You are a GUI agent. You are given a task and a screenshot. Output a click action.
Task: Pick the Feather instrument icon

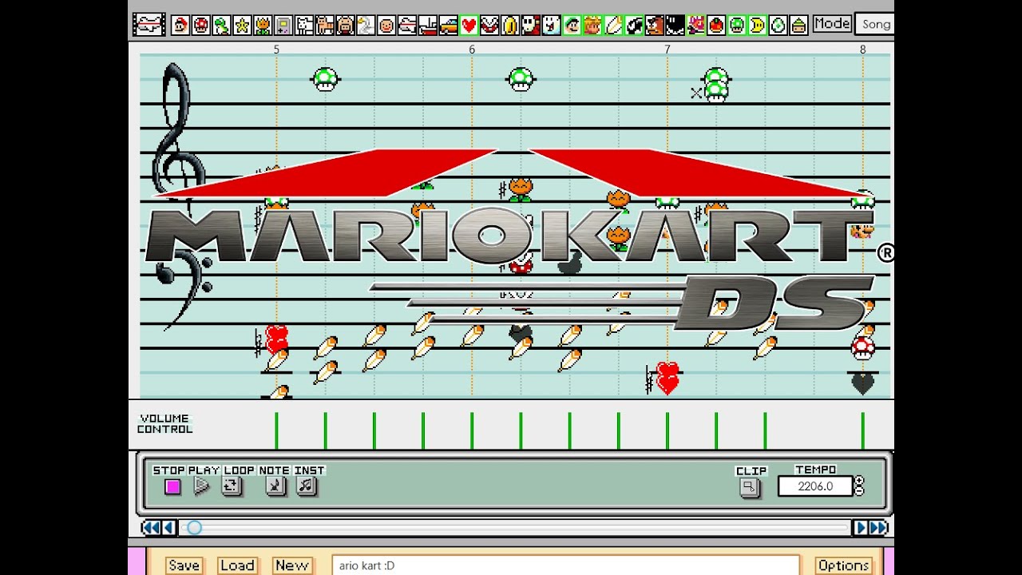[x=612, y=25]
